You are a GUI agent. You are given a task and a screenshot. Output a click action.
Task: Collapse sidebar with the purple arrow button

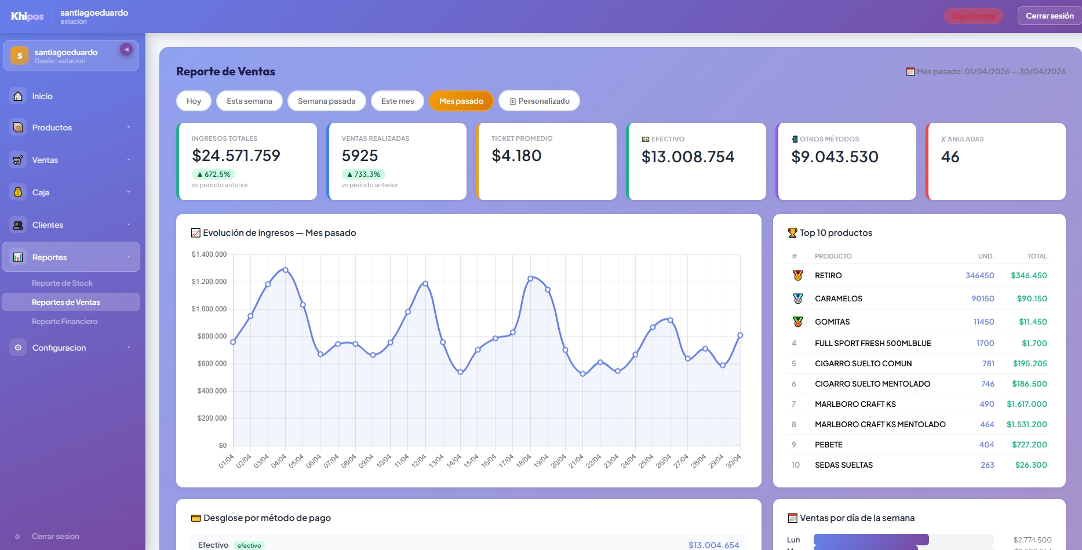tap(126, 49)
